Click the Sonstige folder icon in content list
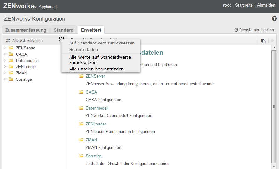The width and height of the screenshot is (279, 169). tap(81, 156)
